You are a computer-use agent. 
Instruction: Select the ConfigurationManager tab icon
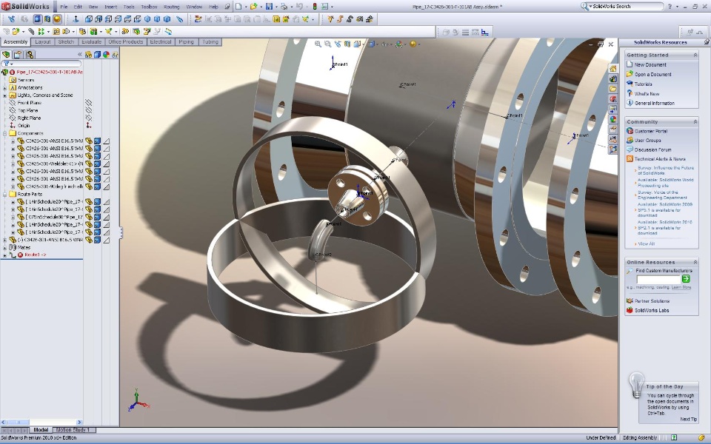[30, 54]
